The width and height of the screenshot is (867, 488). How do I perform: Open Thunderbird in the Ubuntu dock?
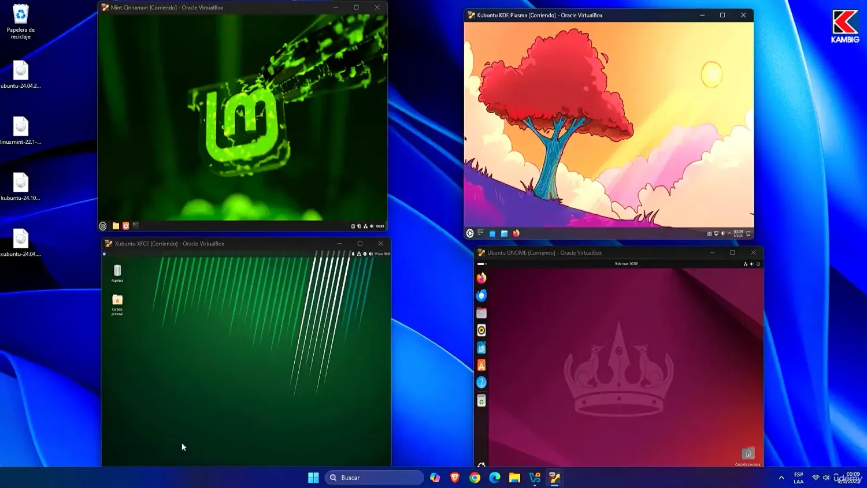tap(481, 296)
